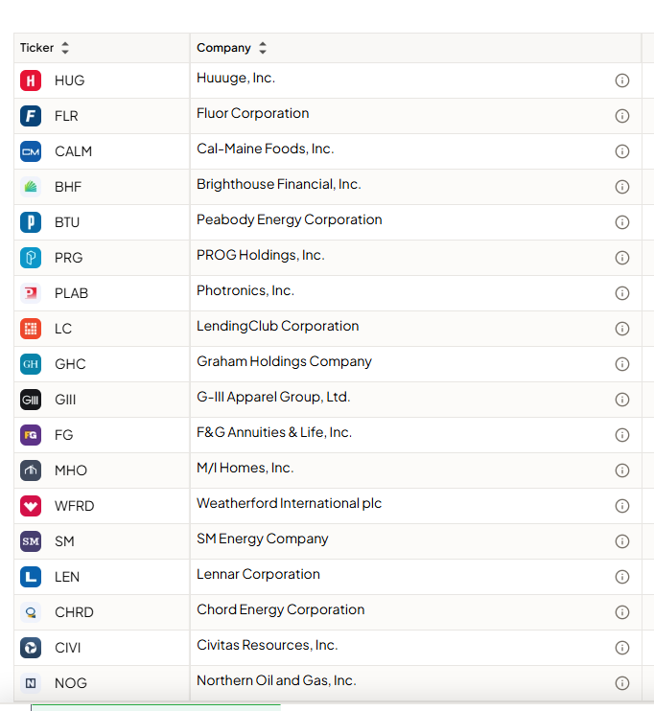Viewport: 654px width, 711px height.
Task: Open info icon for Fluor Corporation
Action: point(621,116)
